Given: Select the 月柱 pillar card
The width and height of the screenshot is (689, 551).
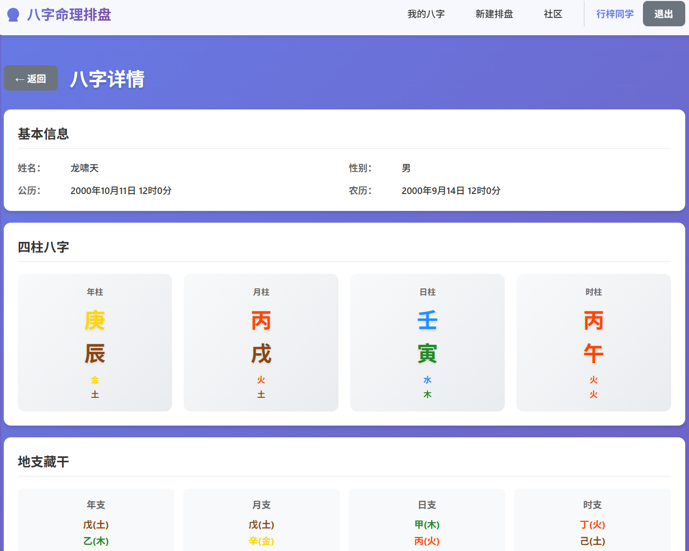Looking at the screenshot, I should pos(261,342).
